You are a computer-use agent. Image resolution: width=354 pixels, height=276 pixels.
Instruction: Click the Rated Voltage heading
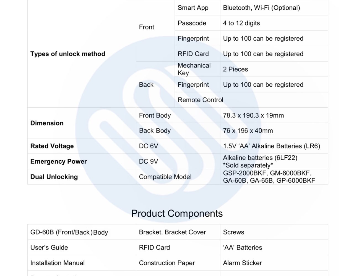52,146
